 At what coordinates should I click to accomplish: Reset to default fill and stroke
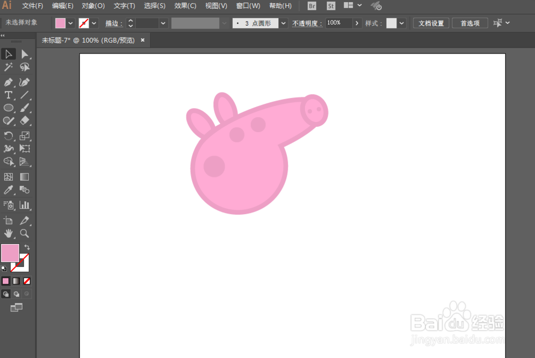coord(4,269)
